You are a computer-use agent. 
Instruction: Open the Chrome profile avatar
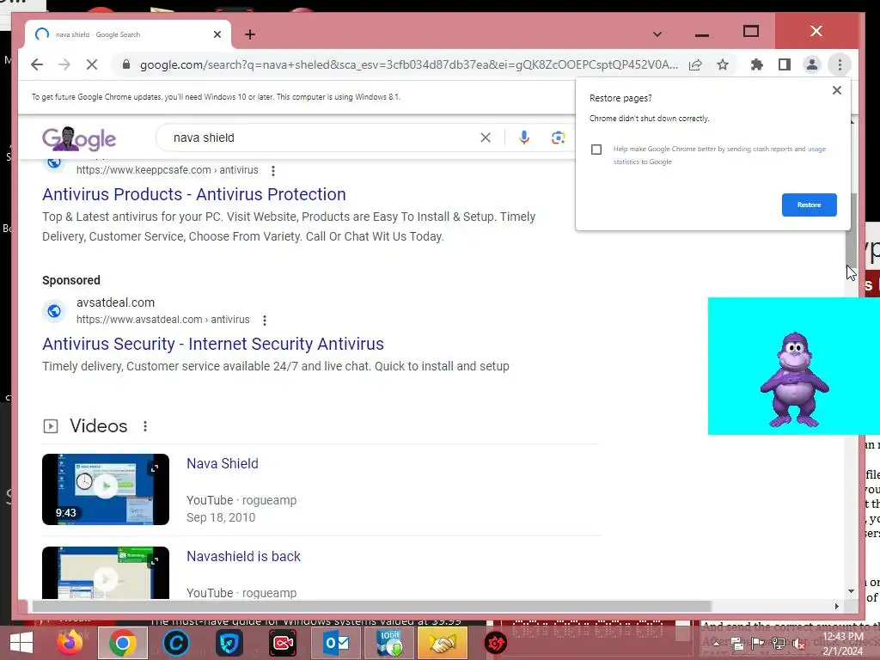(x=811, y=64)
